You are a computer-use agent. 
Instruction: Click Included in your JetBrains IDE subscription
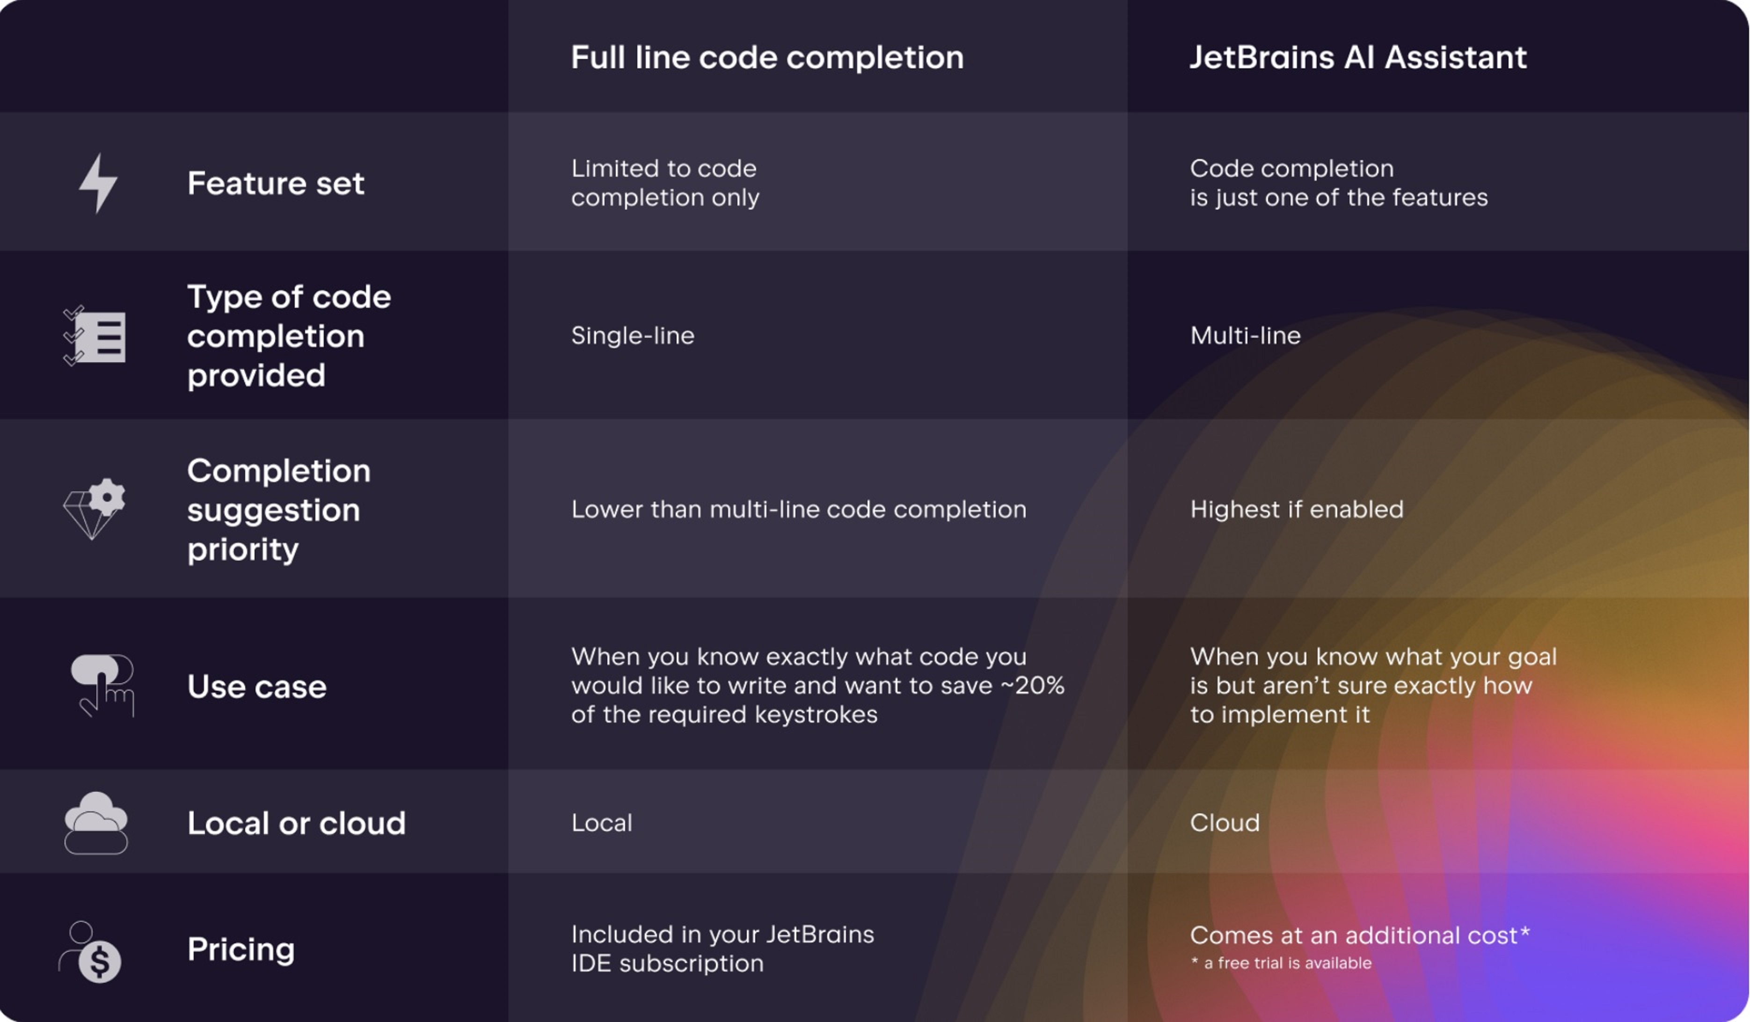point(722,949)
